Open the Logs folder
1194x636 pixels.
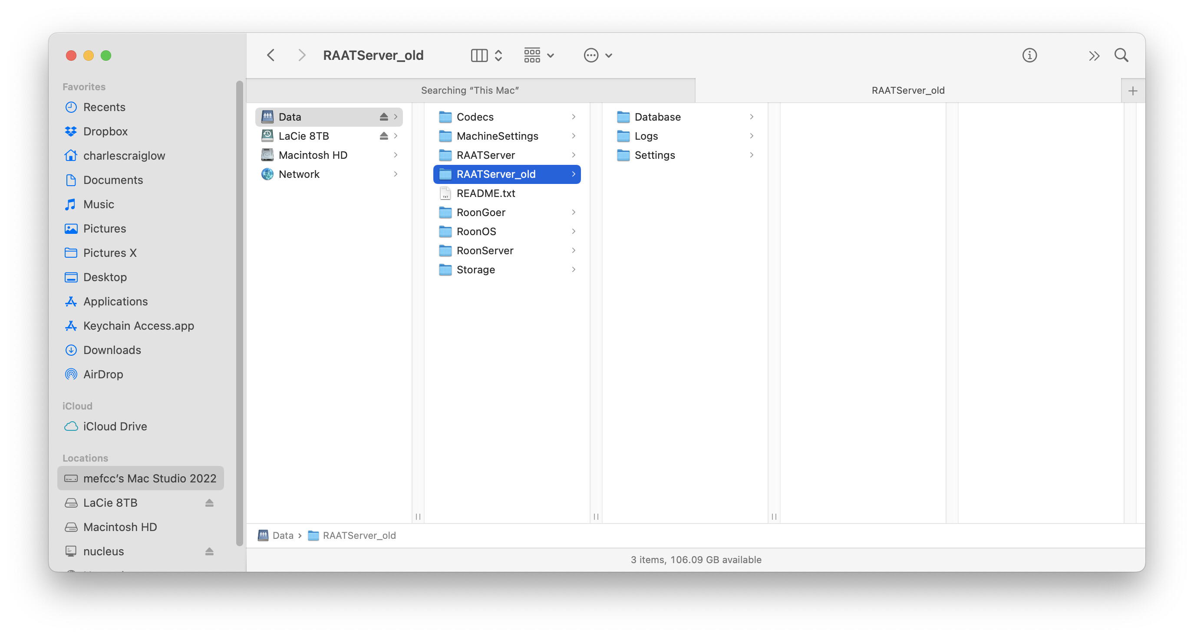[685, 136]
